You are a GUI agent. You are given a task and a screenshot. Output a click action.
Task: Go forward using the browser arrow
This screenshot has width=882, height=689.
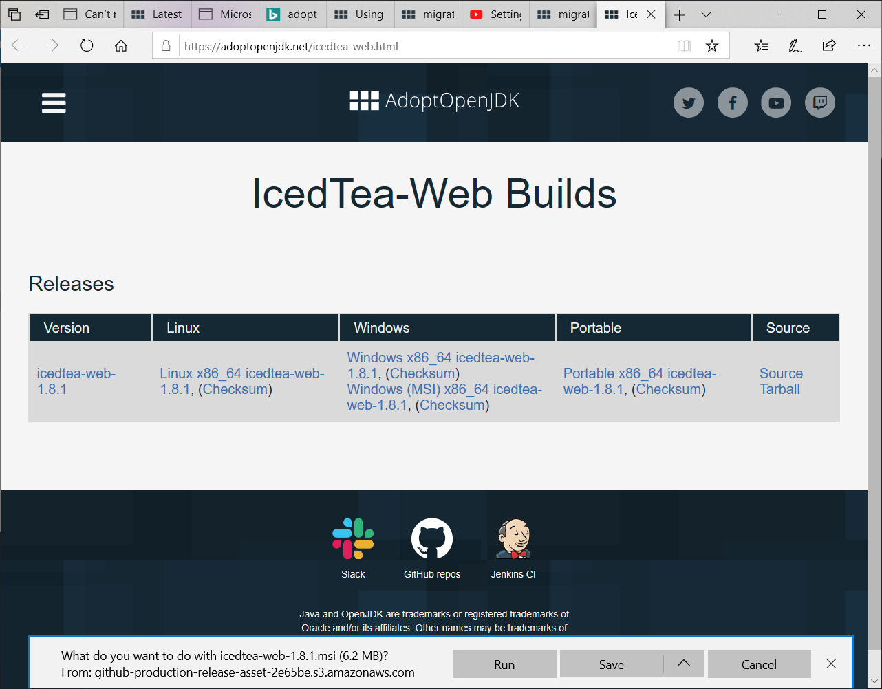pos(52,46)
